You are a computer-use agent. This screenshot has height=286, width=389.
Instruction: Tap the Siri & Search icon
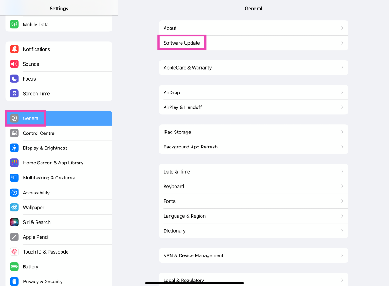(14, 222)
